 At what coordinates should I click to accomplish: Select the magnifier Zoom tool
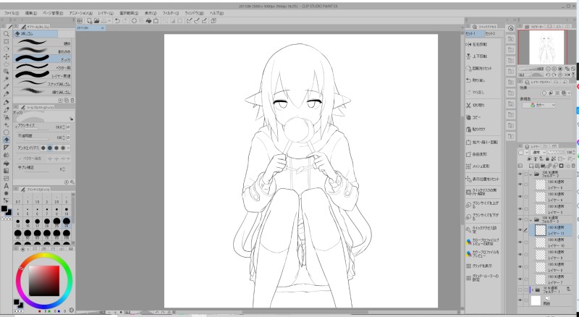point(7,33)
